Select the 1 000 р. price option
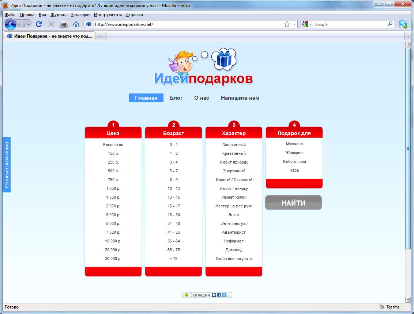This screenshot has width=414, height=314. [113, 188]
